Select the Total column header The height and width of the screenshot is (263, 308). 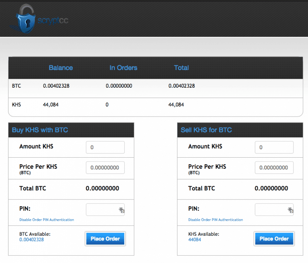pyautogui.click(x=181, y=68)
